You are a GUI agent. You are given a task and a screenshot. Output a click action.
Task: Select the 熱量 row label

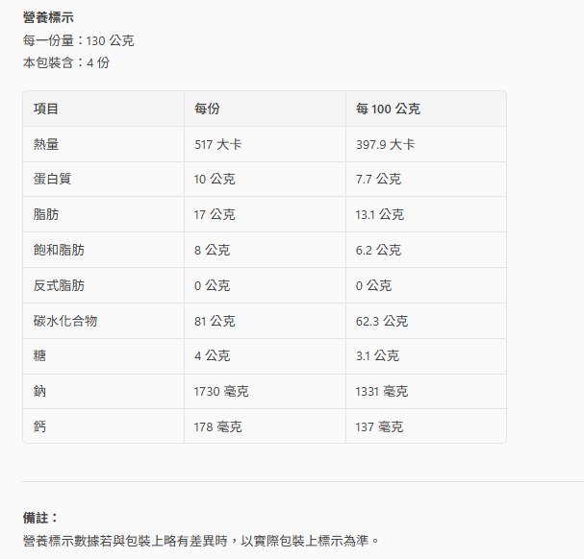coord(46,144)
